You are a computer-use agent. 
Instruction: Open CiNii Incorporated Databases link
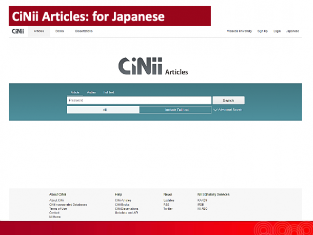(68, 205)
